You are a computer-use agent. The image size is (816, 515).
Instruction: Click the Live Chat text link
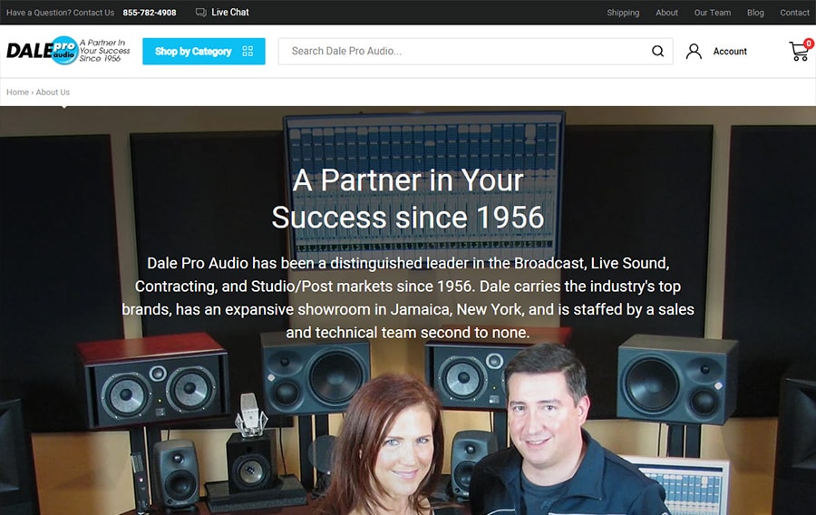click(x=230, y=12)
